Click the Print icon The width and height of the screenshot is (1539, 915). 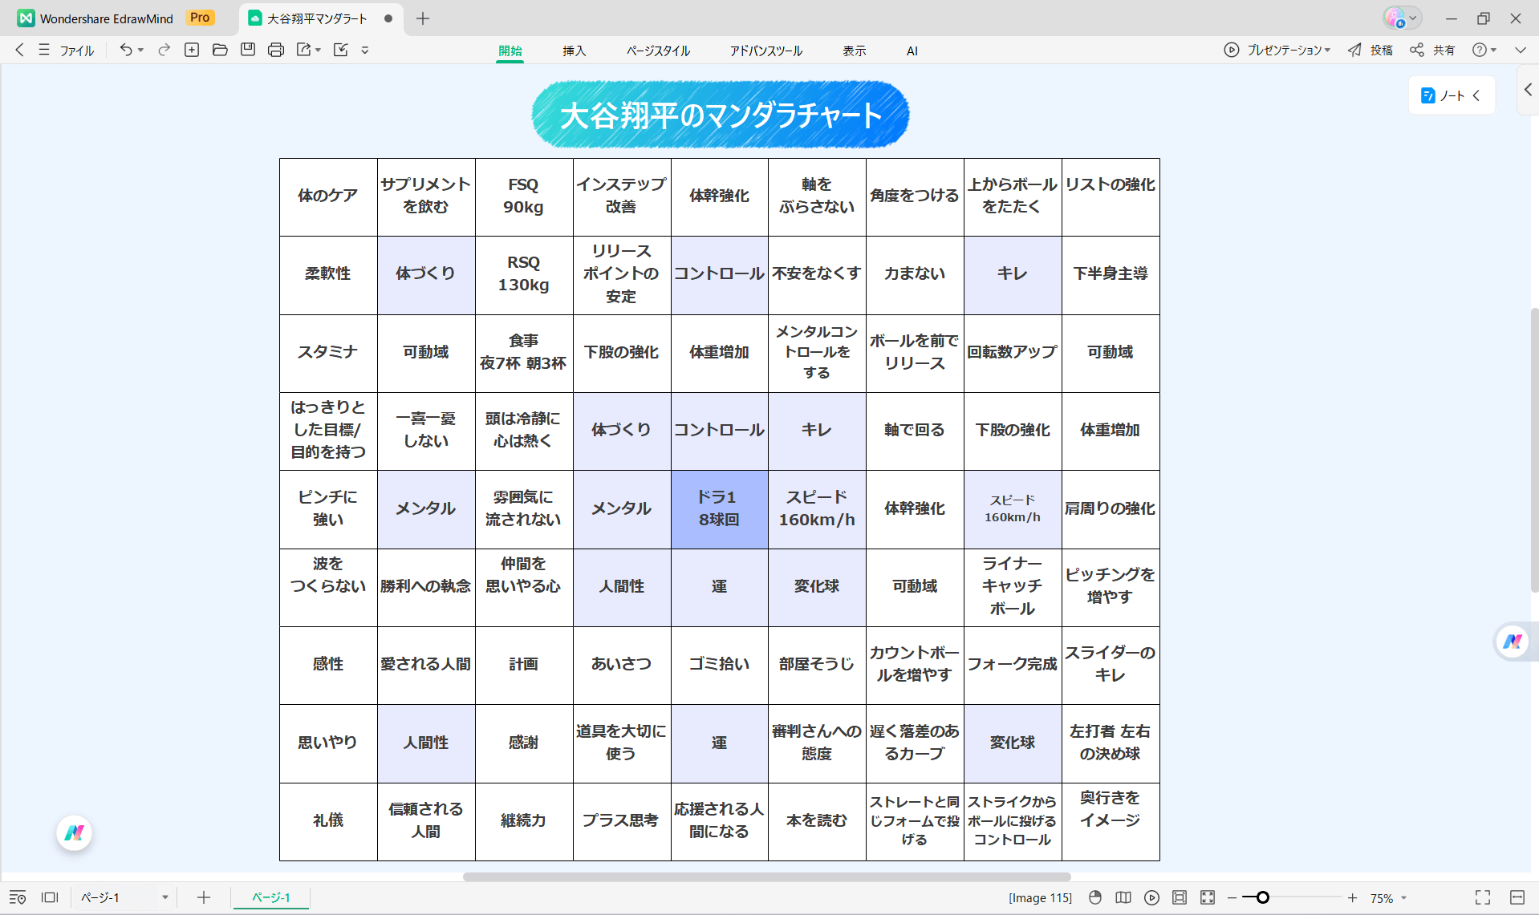tap(276, 50)
